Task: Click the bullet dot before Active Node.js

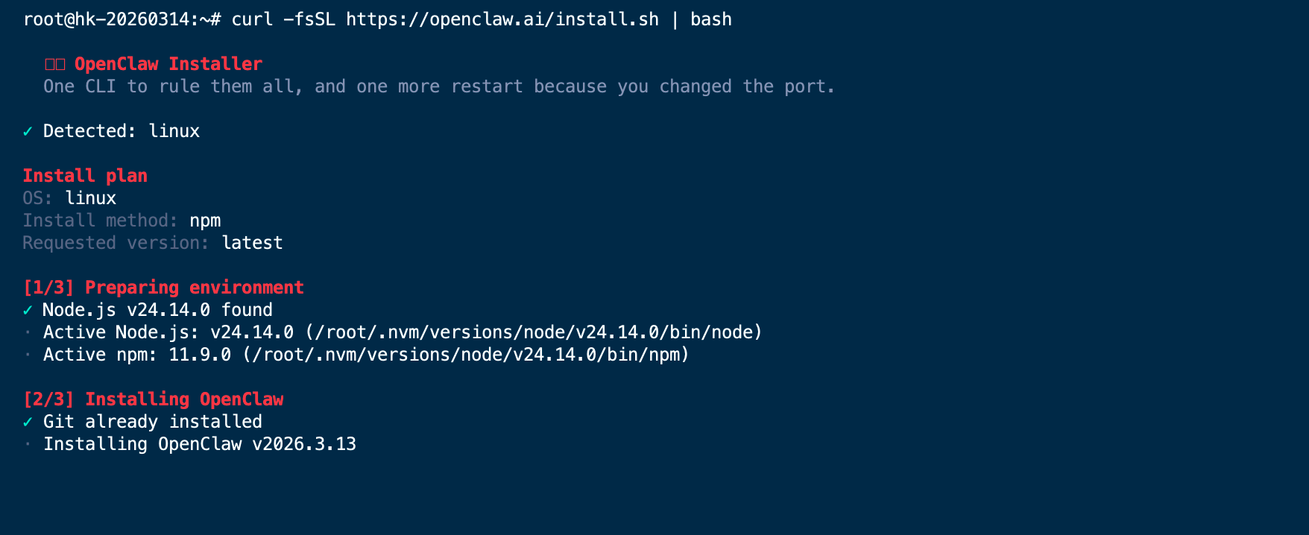Action: pyautogui.click(x=28, y=332)
